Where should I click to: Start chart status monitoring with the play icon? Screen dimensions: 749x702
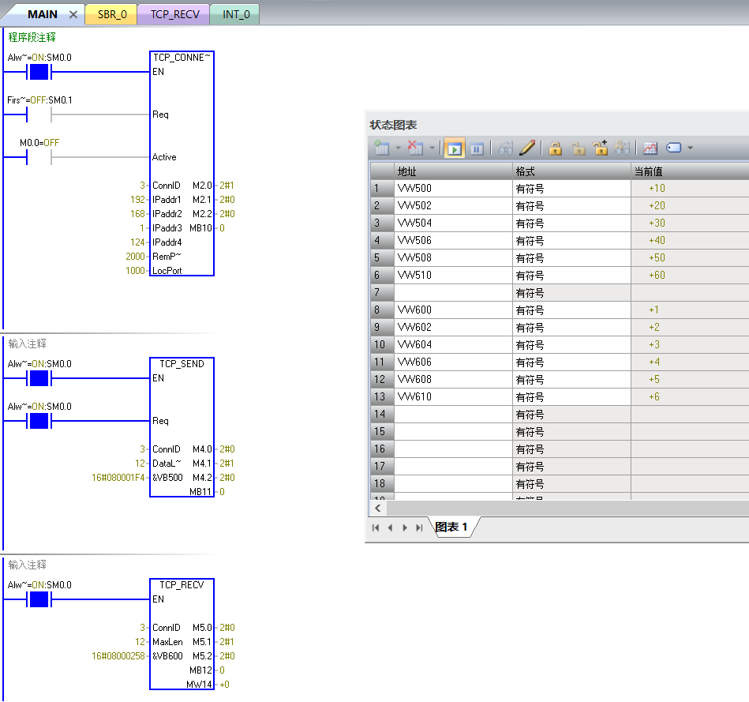pos(454,148)
